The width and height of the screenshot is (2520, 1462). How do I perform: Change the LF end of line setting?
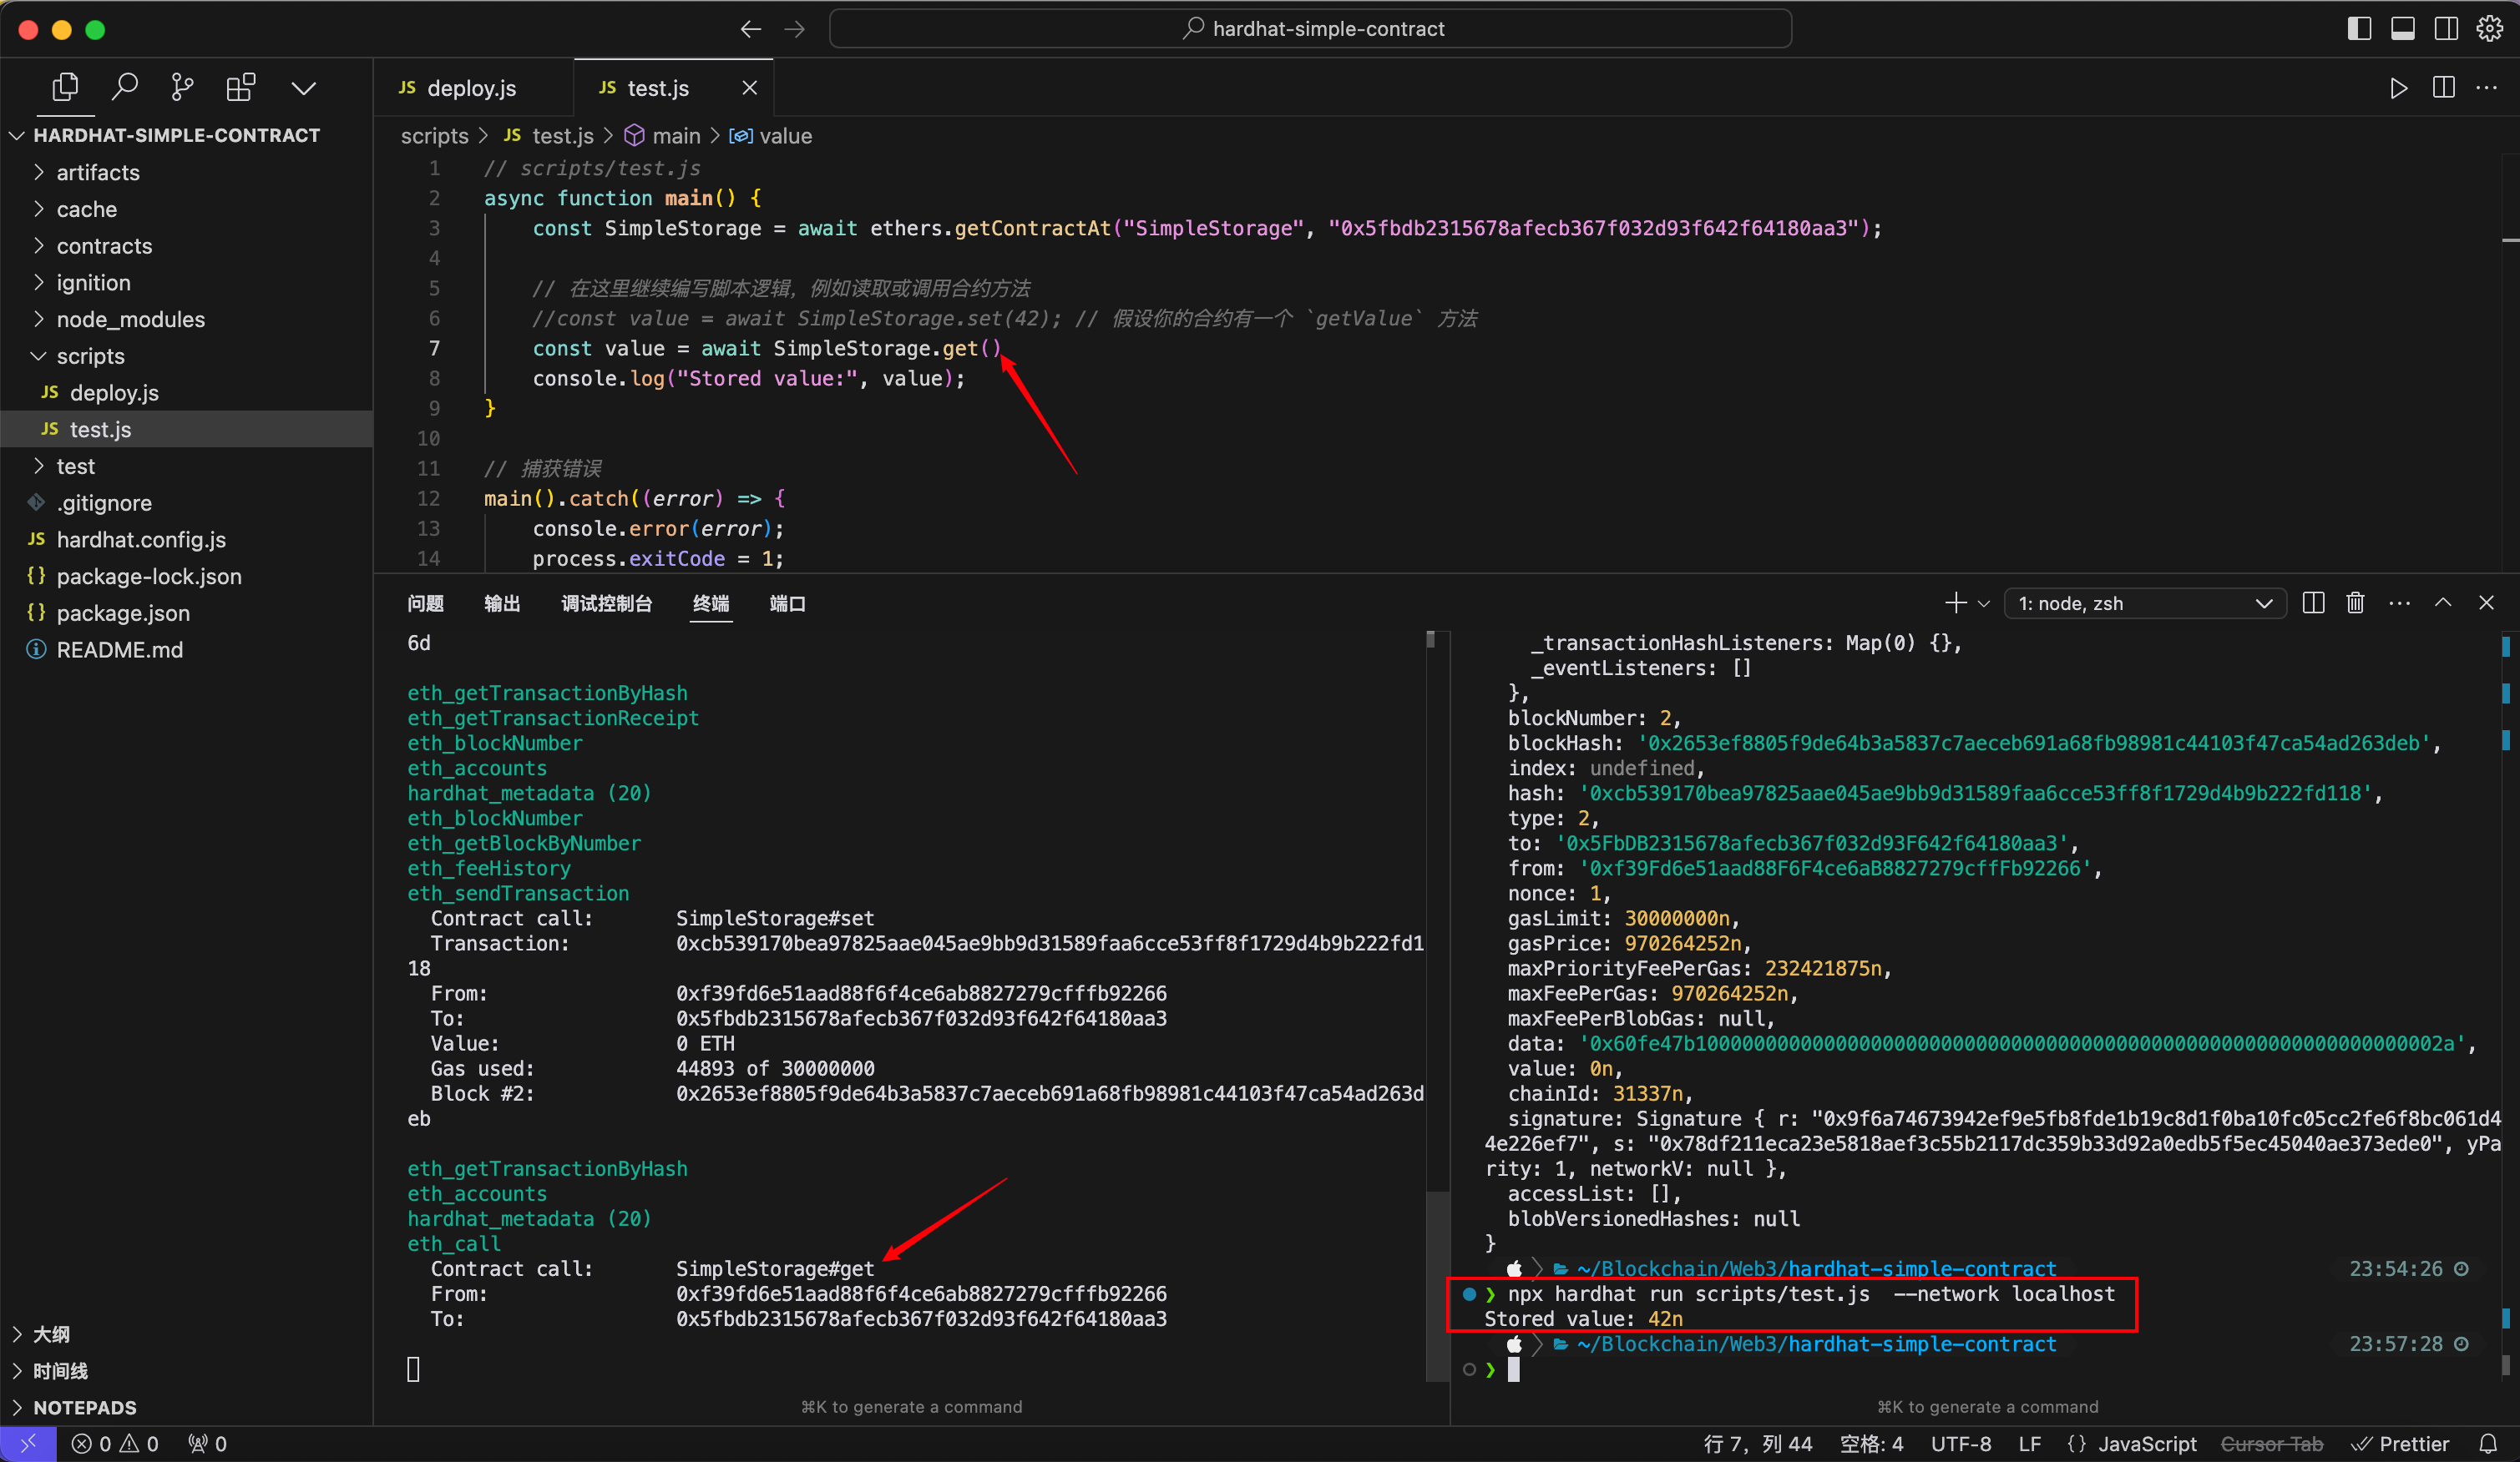tap(2029, 1444)
